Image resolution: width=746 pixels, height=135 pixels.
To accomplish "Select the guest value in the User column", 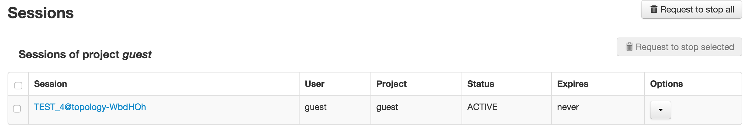I will pos(316,107).
